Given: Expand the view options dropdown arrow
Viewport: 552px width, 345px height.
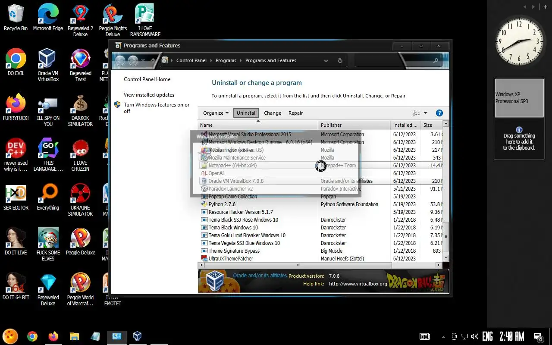Looking at the screenshot, I should click(425, 113).
